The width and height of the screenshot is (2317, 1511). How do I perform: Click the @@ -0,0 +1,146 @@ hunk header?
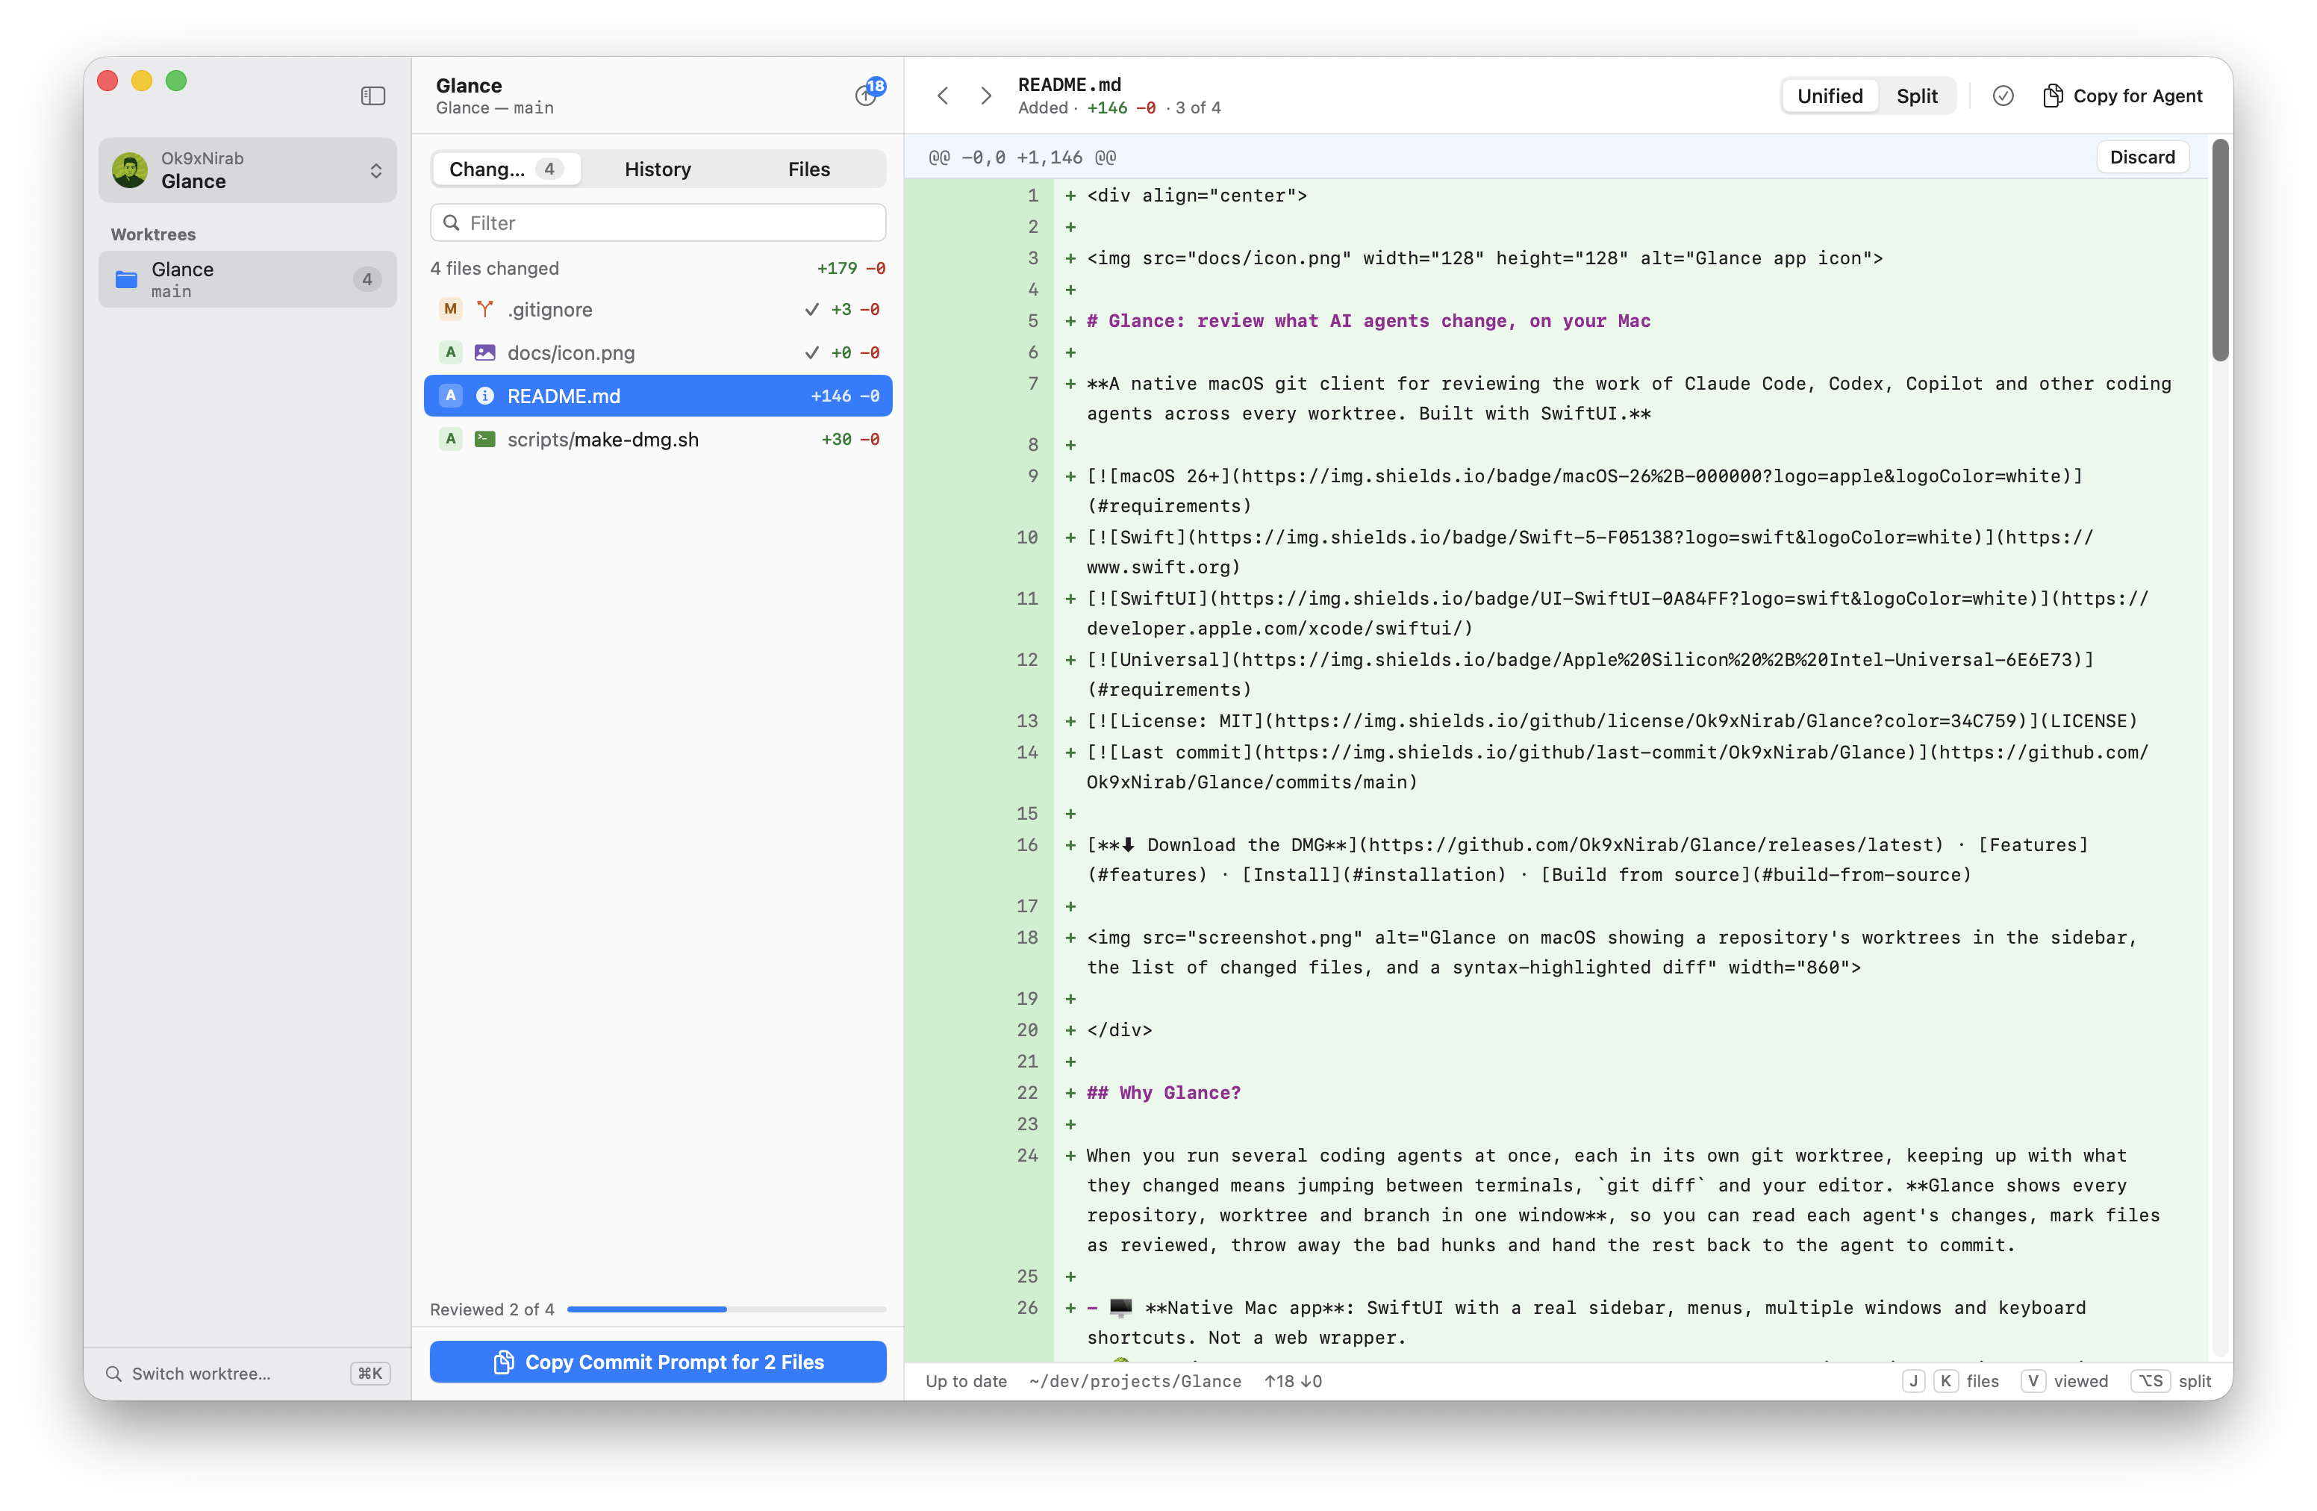(x=1022, y=157)
